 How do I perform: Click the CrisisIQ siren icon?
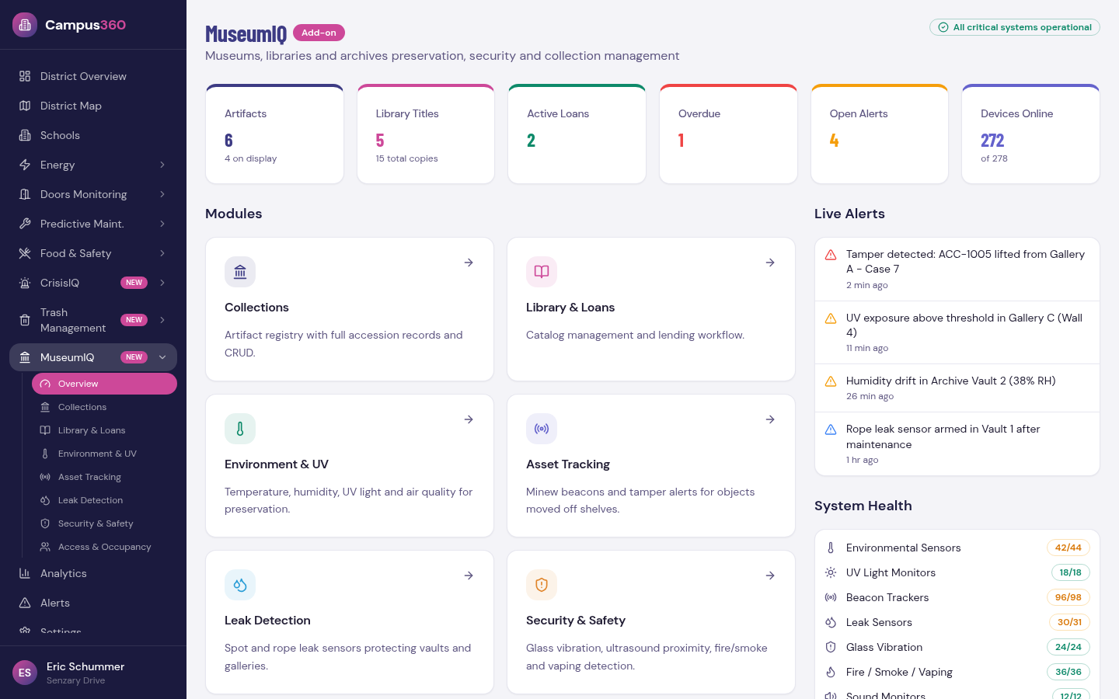25,283
